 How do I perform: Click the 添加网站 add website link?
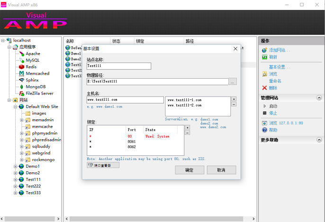coord(280,50)
